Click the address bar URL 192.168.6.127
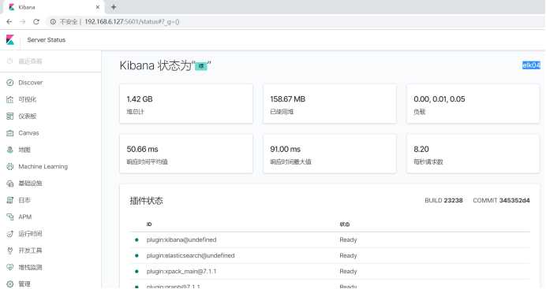Viewport: 546px width, 289px height. (x=132, y=21)
